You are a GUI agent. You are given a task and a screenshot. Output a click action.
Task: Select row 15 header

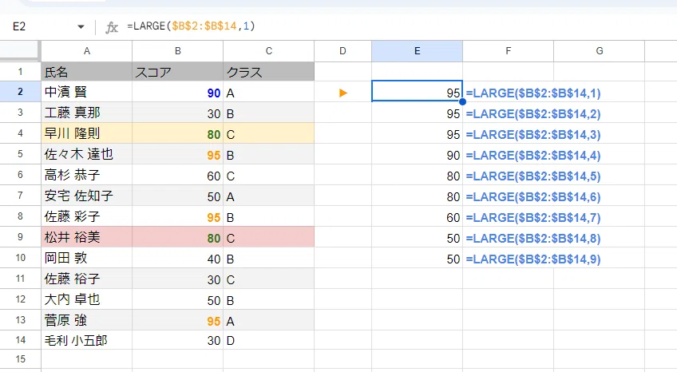coord(20,359)
